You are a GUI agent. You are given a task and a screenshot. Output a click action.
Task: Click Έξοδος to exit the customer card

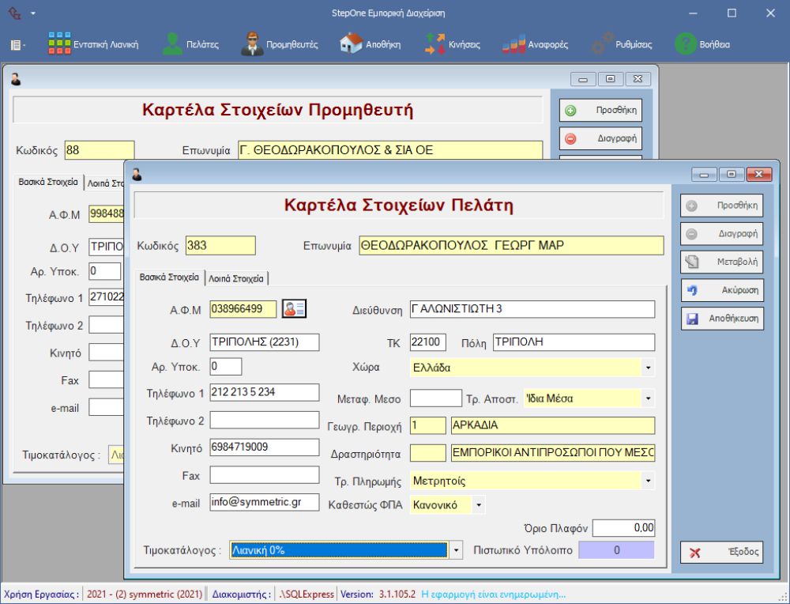[x=721, y=553]
